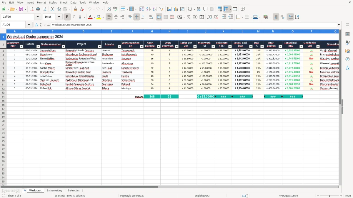Click the Cut scissors icon
Image resolution: width=353 pixels, height=198 pixels.
[52, 9]
